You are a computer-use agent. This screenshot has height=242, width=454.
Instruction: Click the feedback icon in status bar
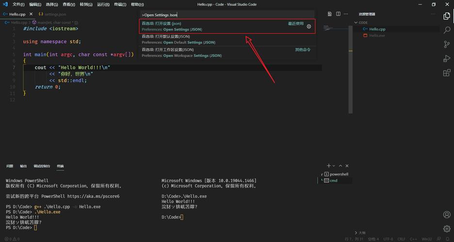click(439, 239)
